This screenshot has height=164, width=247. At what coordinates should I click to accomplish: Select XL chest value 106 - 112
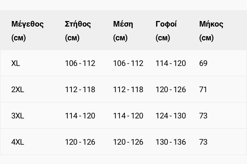tap(80, 63)
